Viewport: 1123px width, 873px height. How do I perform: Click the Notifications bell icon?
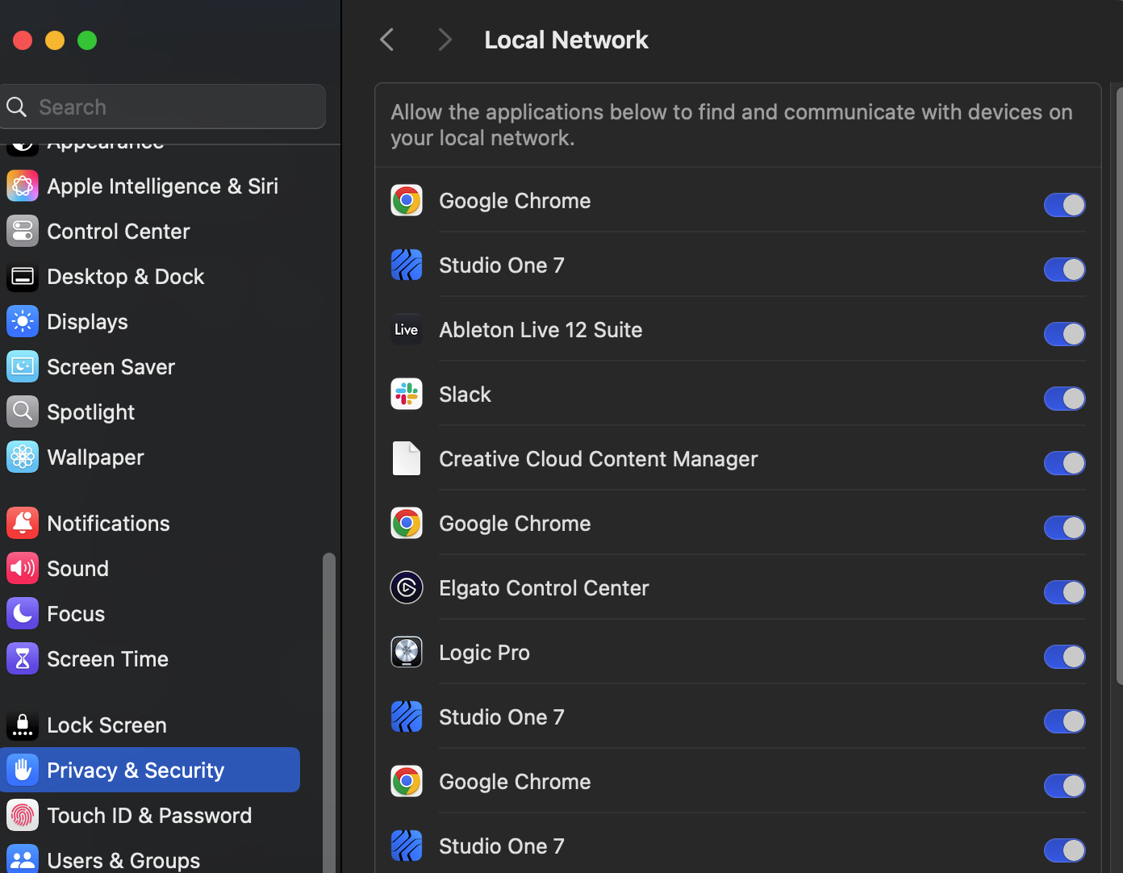23,524
